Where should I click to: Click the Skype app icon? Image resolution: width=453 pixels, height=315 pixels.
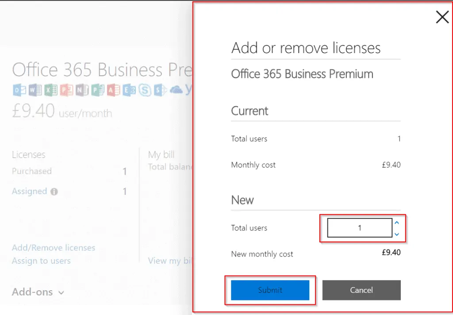pyautogui.click(x=145, y=90)
